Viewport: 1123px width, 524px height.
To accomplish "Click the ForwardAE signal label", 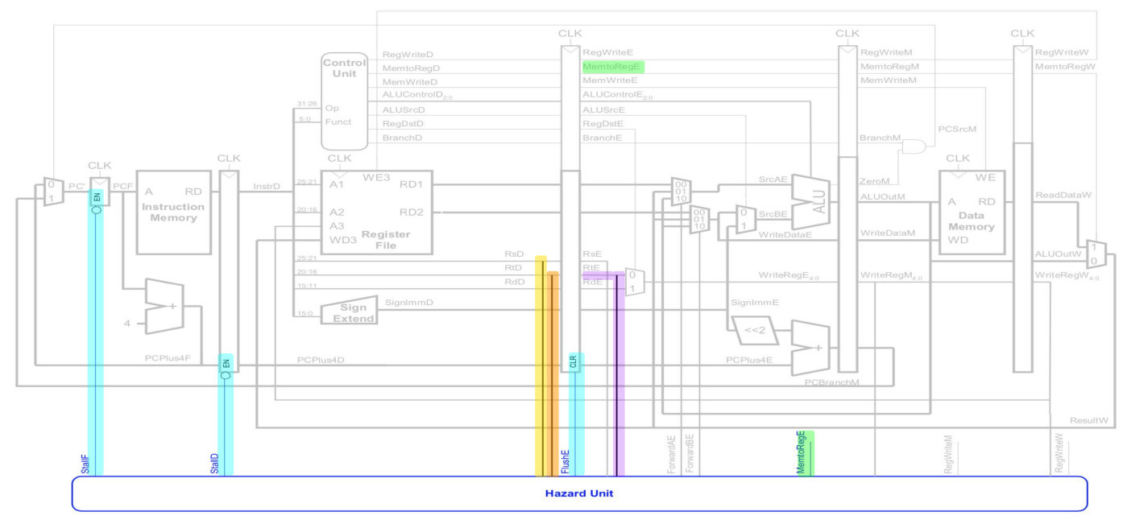I will point(671,455).
